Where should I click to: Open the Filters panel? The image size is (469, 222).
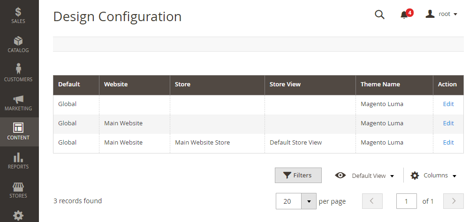click(298, 176)
